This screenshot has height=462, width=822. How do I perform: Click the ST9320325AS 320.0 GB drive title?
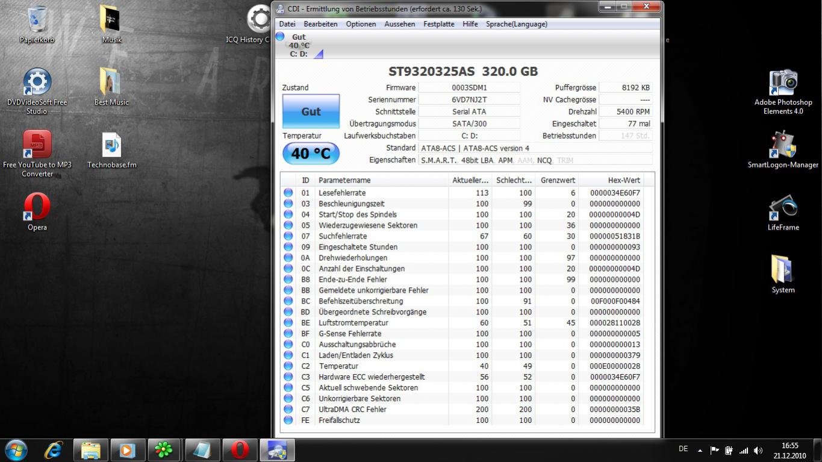pos(463,71)
